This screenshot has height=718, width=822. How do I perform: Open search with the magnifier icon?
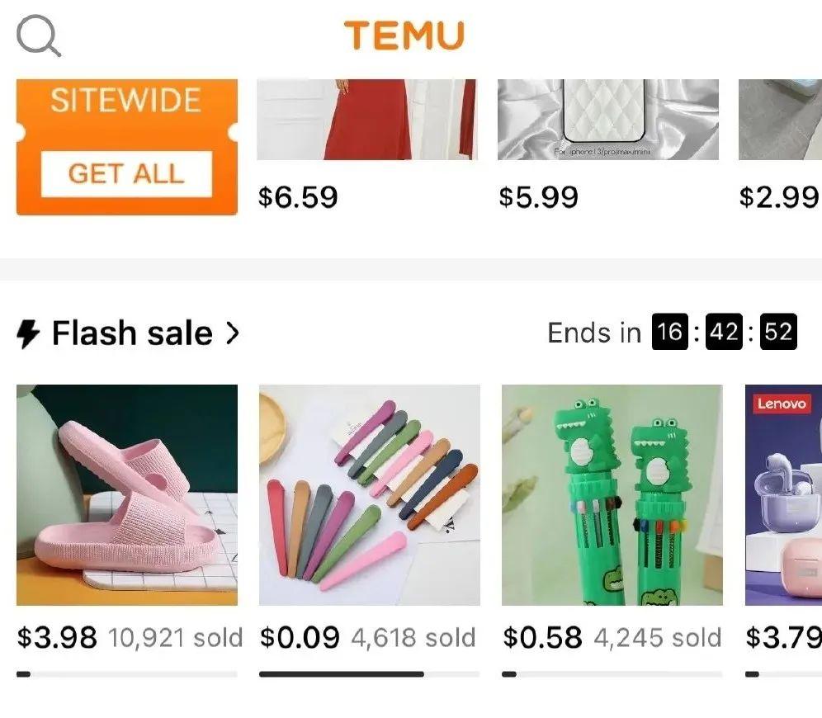coord(39,35)
